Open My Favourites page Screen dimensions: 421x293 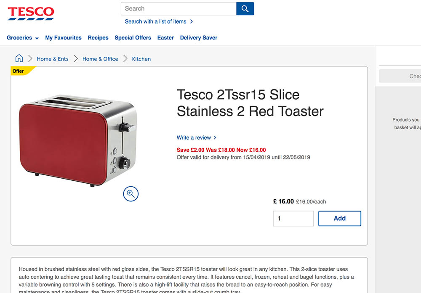click(x=63, y=38)
